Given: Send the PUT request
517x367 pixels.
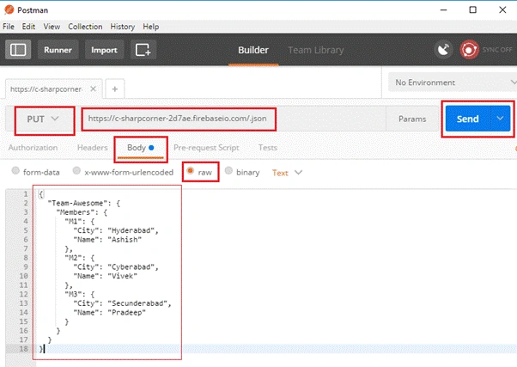Looking at the screenshot, I should click(x=468, y=119).
